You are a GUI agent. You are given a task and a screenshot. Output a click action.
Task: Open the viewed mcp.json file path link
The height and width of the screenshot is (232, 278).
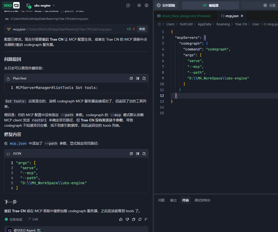[x=49, y=19]
